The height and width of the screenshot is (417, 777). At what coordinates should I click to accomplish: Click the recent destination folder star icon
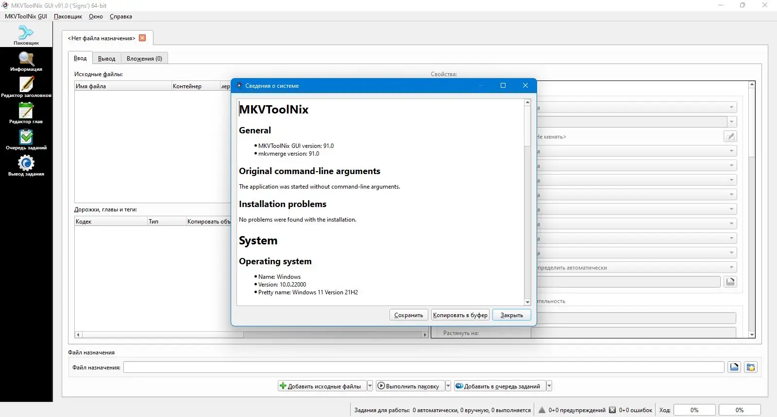click(750, 367)
